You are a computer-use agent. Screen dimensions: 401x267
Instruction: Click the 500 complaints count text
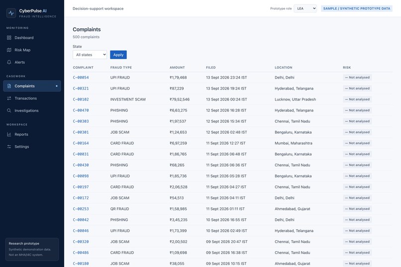point(86,37)
